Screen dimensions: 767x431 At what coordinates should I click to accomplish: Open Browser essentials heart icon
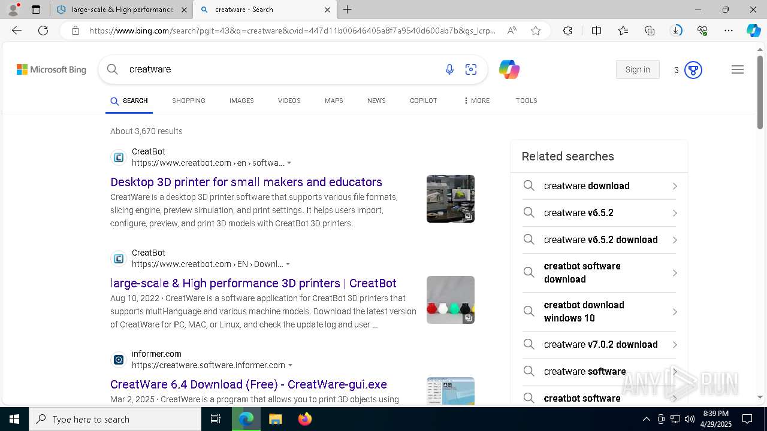point(702,31)
